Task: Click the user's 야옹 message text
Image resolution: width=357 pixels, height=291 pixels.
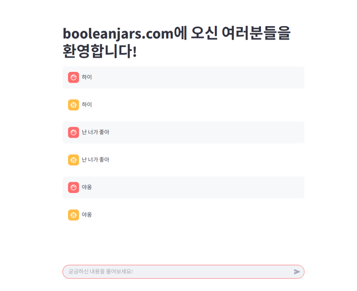Action: [87, 187]
